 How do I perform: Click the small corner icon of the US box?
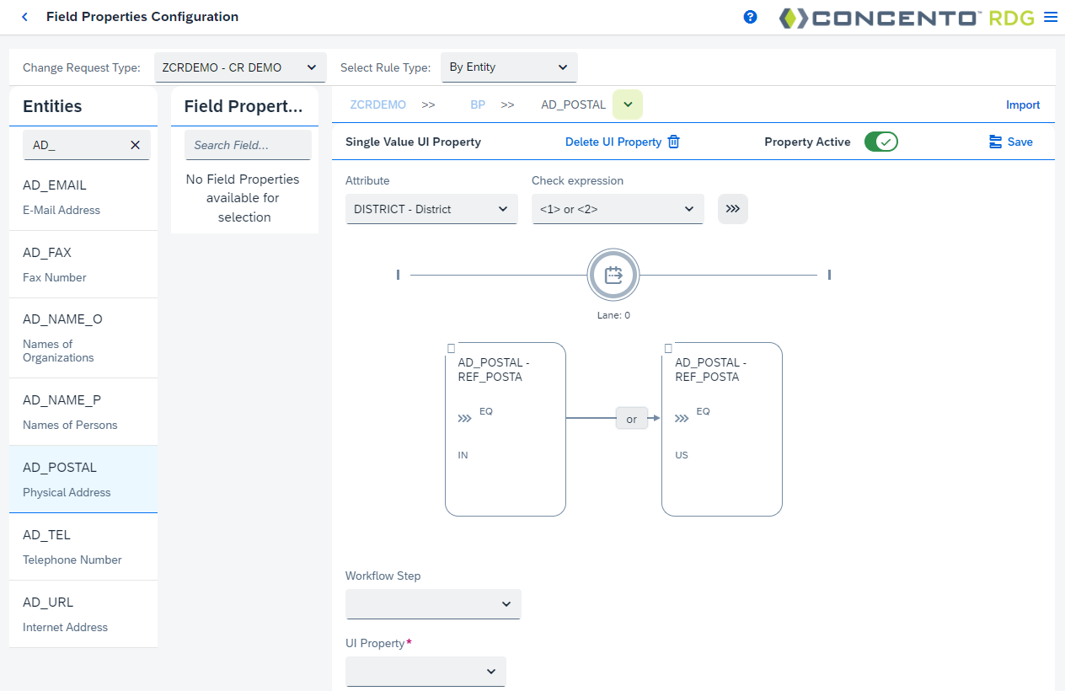[x=668, y=348]
